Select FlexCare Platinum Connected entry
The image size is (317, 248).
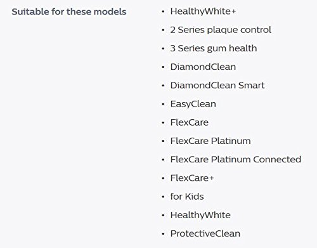(236, 159)
